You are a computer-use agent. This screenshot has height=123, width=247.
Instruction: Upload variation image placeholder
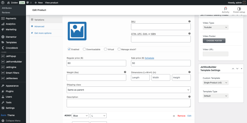click(77, 31)
